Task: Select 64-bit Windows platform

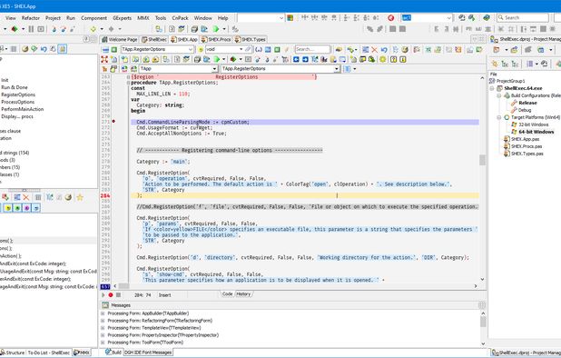Action: pos(536,132)
